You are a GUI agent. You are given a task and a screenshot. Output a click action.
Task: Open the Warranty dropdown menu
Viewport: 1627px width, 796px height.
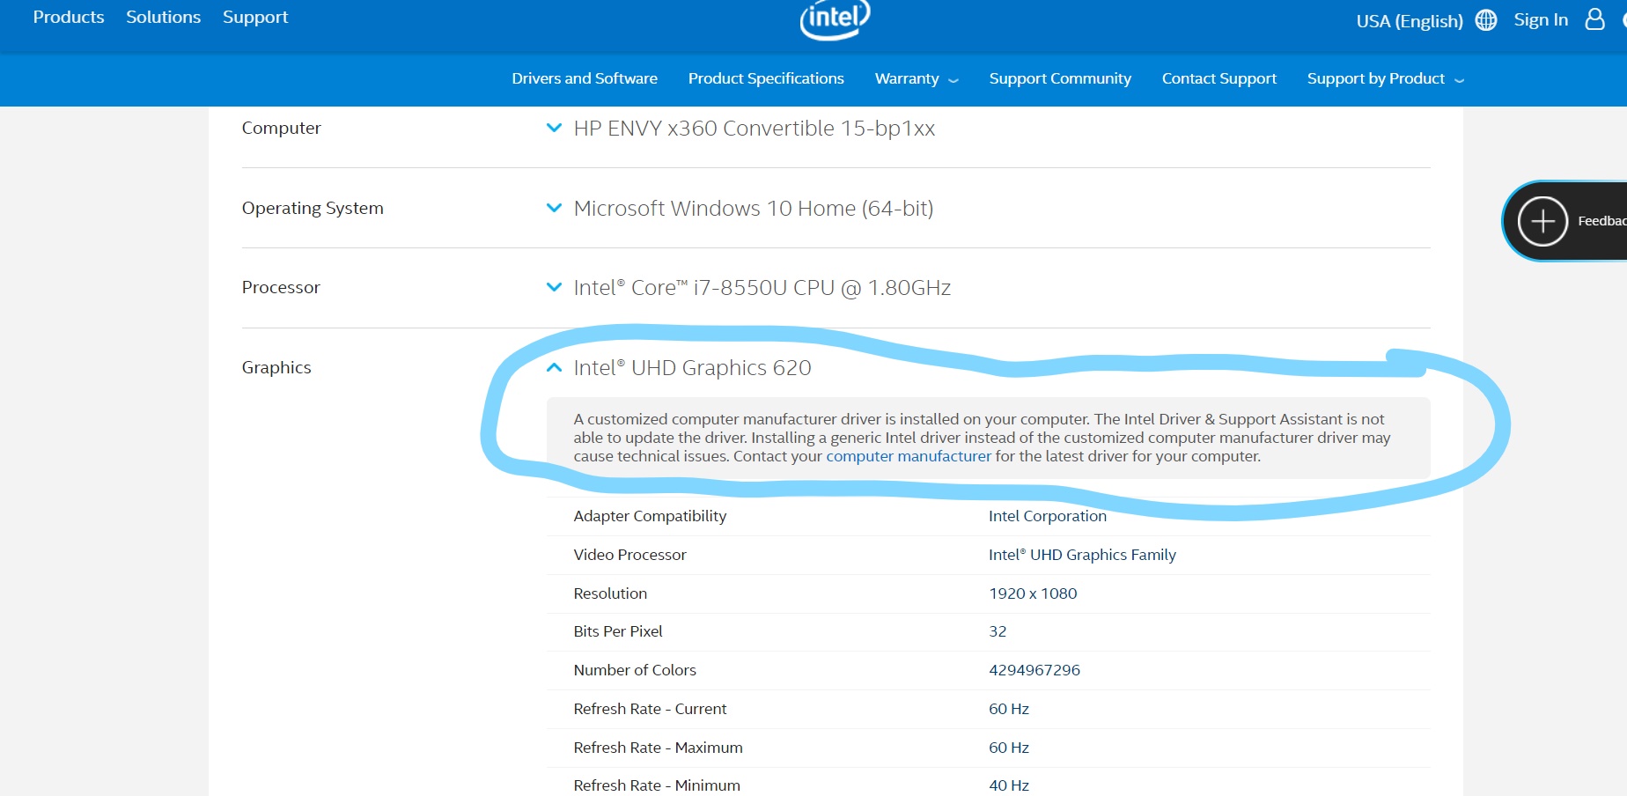pyautogui.click(x=916, y=78)
